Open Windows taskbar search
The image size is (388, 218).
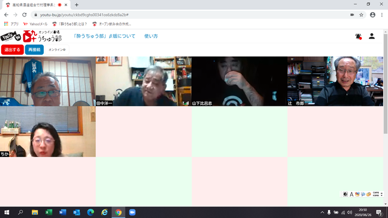click(x=21, y=213)
